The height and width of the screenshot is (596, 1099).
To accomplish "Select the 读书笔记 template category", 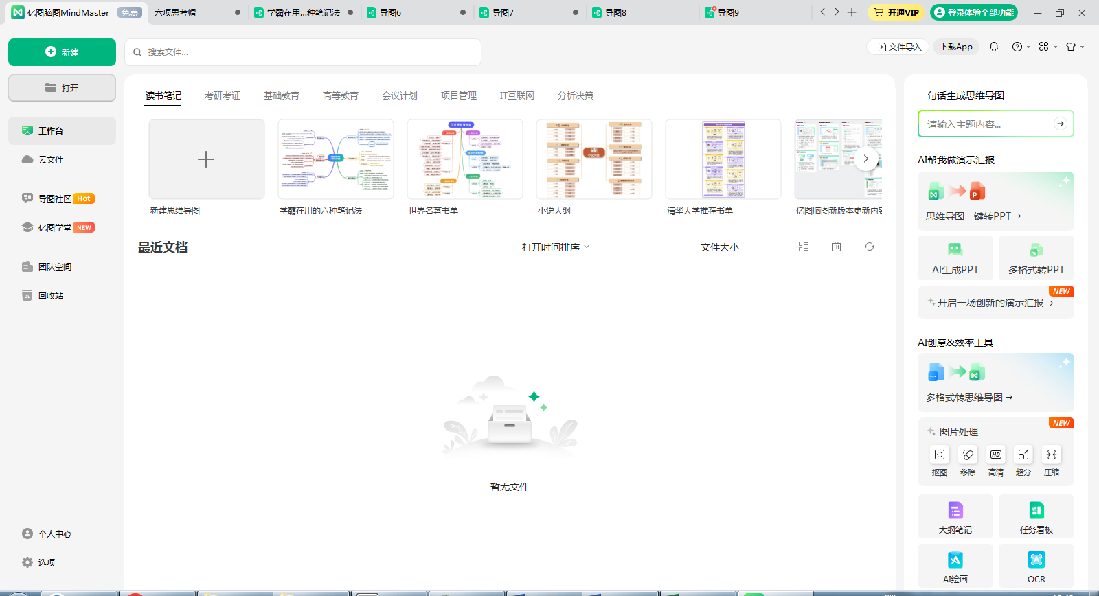I will pos(163,95).
